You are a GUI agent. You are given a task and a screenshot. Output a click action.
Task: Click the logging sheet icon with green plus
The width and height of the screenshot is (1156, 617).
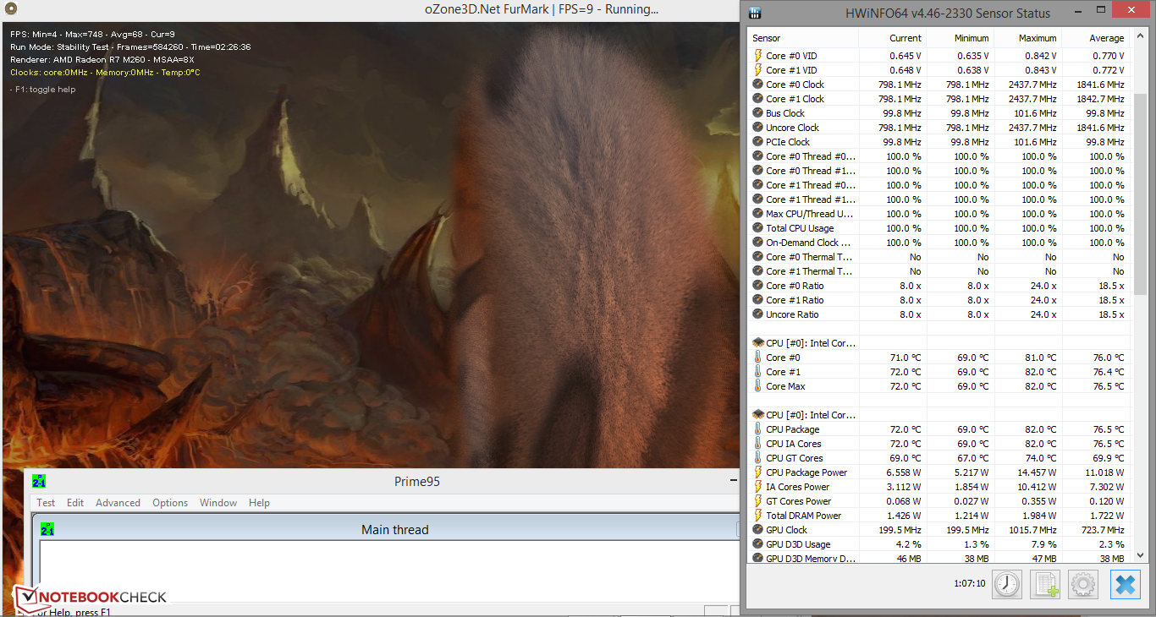click(x=1046, y=584)
